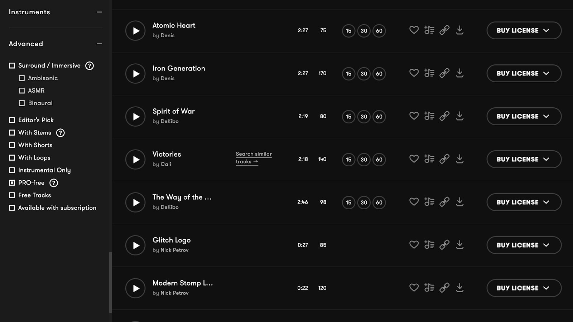Image resolution: width=573 pixels, height=322 pixels.
Task: Add Spirit of War to playlist
Action: click(x=429, y=116)
